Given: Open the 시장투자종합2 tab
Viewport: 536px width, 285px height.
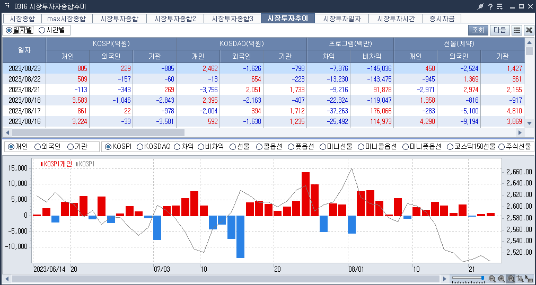Looking at the screenshot, I should (175, 19).
